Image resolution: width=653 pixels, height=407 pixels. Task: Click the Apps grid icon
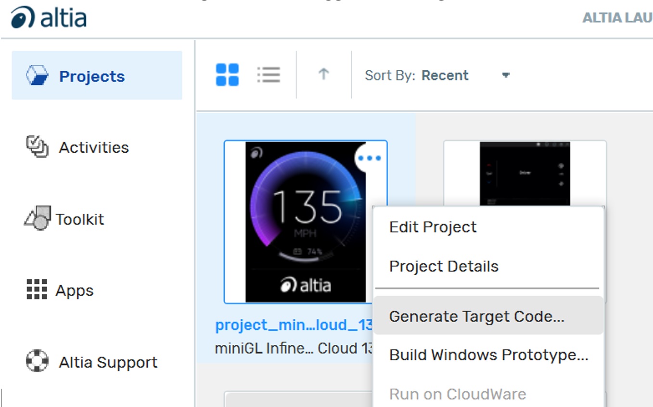pyautogui.click(x=37, y=289)
